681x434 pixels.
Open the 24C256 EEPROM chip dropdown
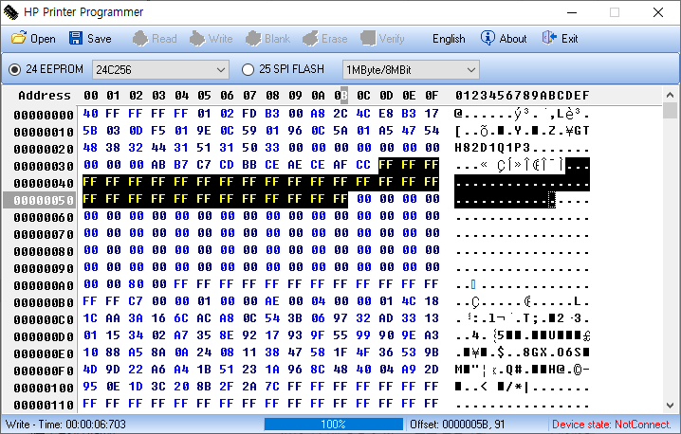click(x=160, y=70)
